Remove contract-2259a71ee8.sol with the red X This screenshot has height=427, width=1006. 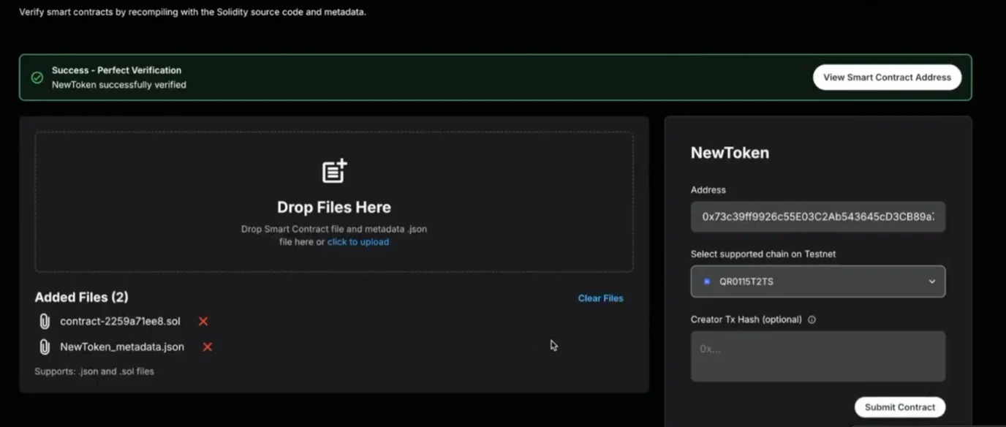(x=203, y=322)
